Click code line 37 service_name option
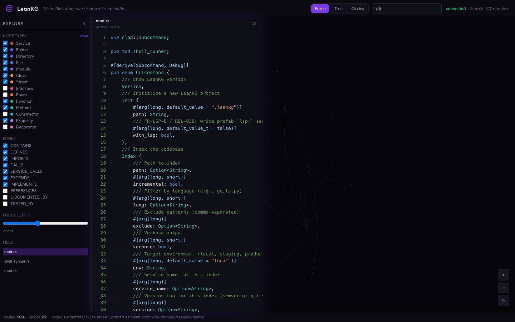Screen dimensions: 515x322 coord(173,289)
